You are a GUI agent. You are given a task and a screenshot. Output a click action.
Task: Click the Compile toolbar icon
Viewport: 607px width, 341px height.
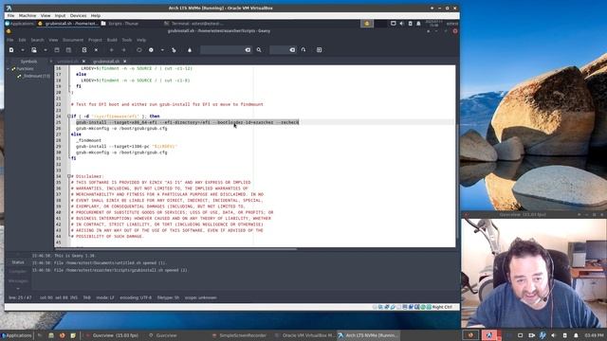pos(139,50)
